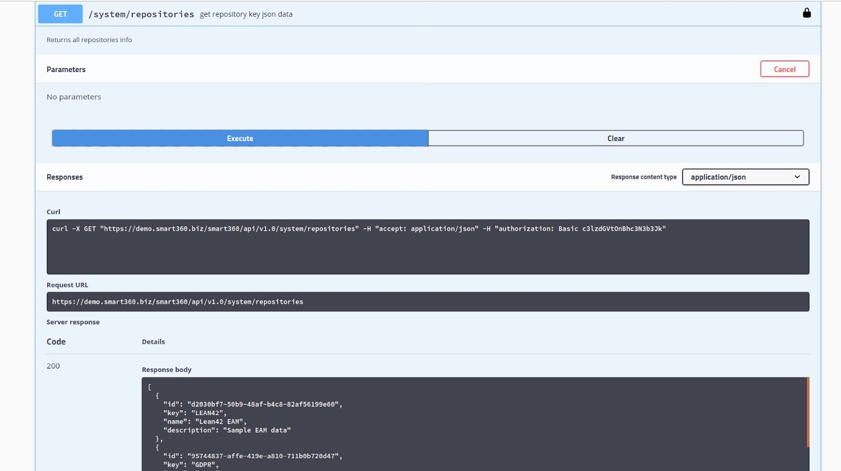Clear the response results
The height and width of the screenshot is (471, 841).
(616, 138)
